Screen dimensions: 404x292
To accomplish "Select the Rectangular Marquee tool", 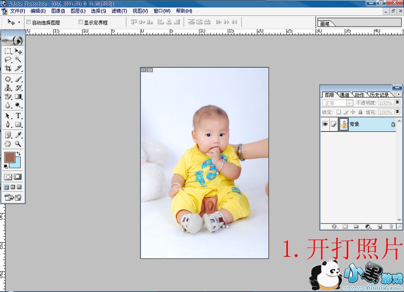I will (8, 51).
